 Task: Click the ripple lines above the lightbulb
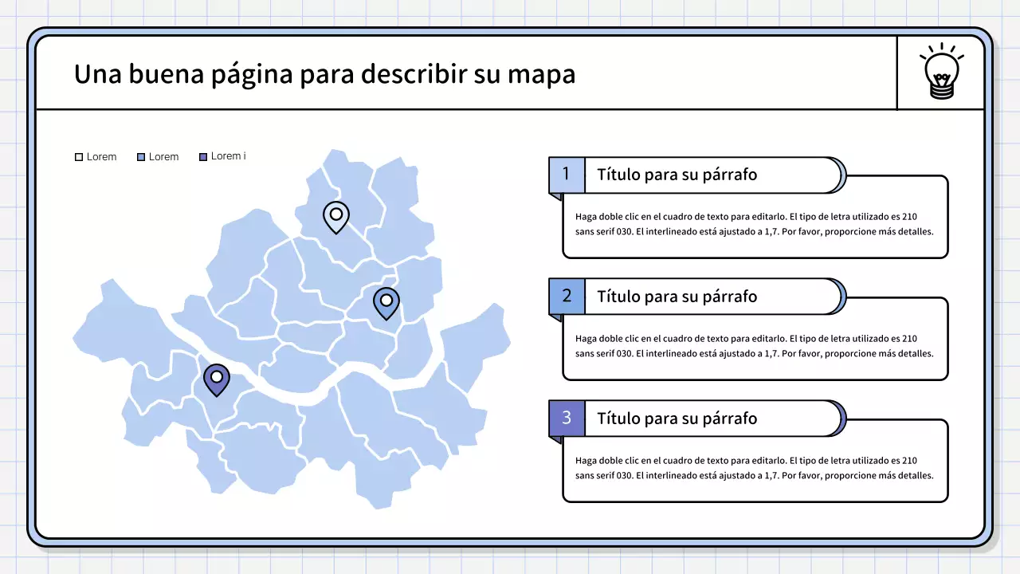[942, 49]
